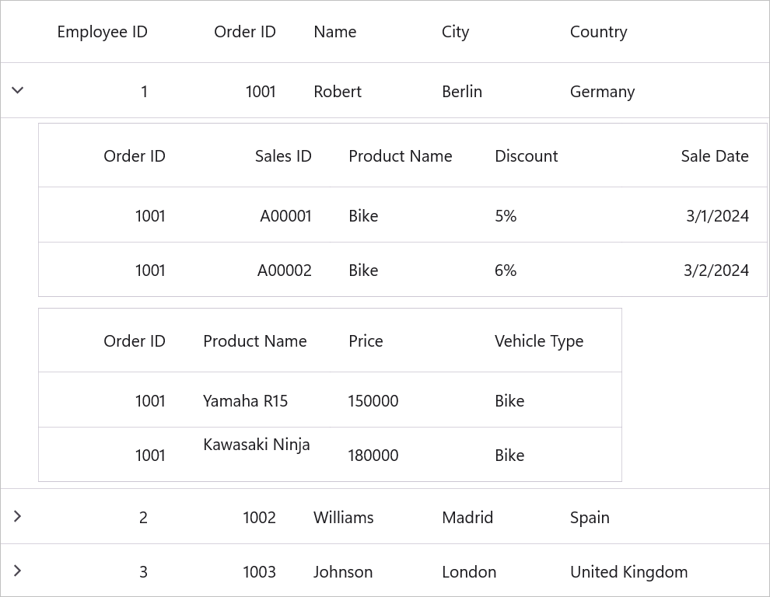Click the Name column header
Image resolution: width=770 pixels, height=597 pixels.
click(335, 32)
